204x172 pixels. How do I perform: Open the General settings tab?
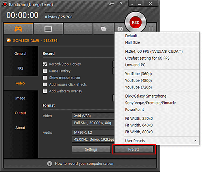point(20,54)
